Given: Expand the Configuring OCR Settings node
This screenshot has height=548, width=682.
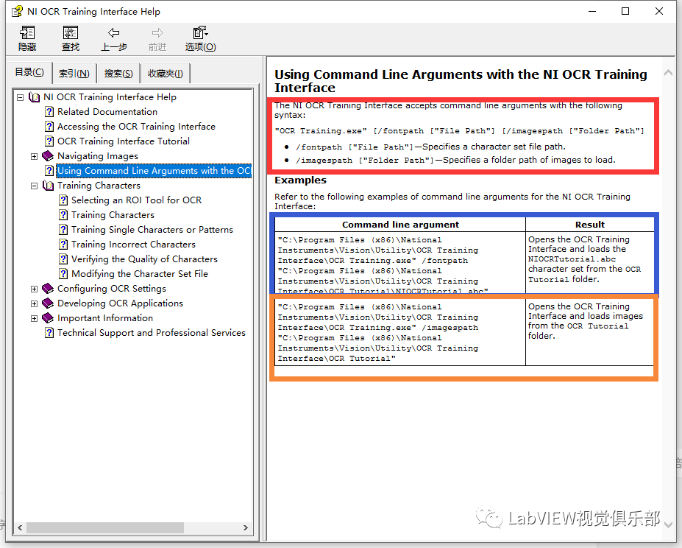Looking at the screenshot, I should [x=34, y=289].
